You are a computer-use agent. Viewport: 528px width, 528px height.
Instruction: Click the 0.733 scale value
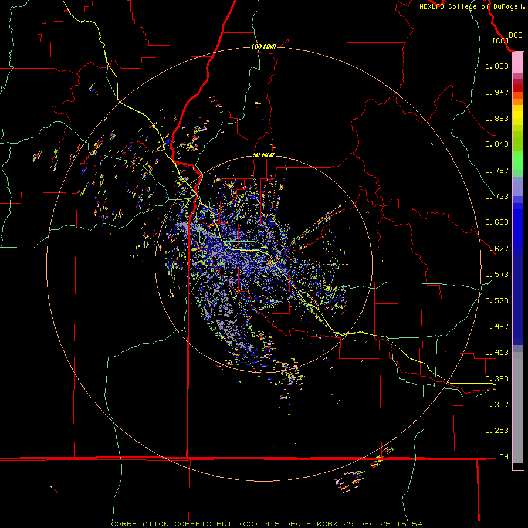(x=497, y=197)
